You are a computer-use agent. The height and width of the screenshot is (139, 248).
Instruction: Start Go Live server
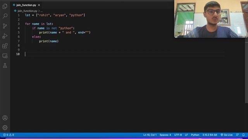click(x=226, y=135)
